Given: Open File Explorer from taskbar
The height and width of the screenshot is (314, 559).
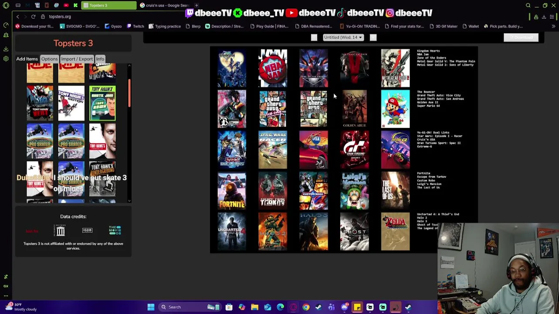Looking at the screenshot, I should pyautogui.click(x=254, y=307).
